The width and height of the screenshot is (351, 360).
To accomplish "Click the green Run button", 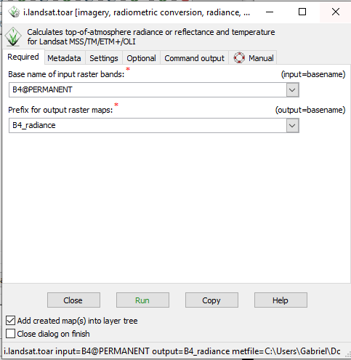I will pos(142,300).
